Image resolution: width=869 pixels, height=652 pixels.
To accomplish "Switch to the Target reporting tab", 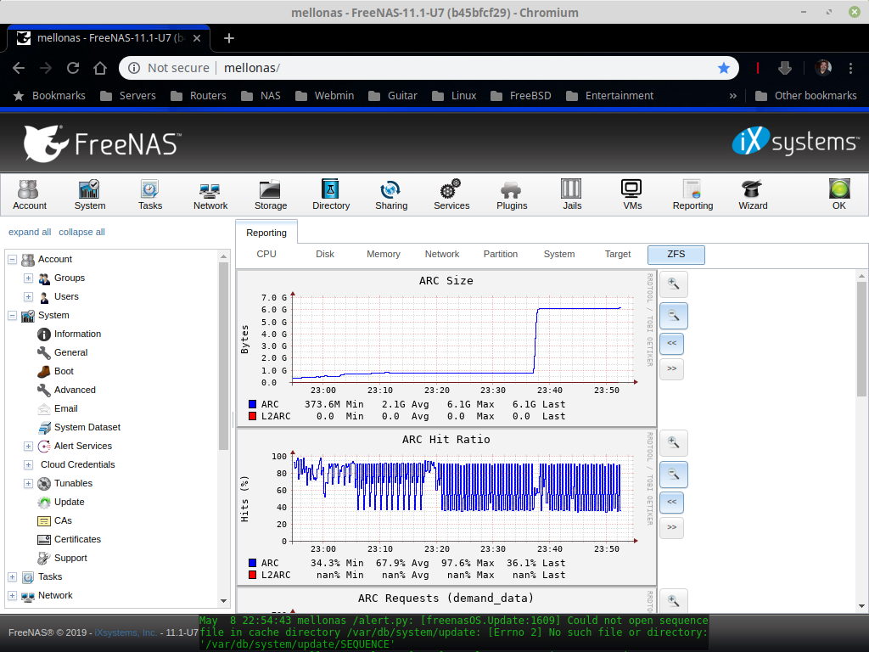I will click(618, 254).
